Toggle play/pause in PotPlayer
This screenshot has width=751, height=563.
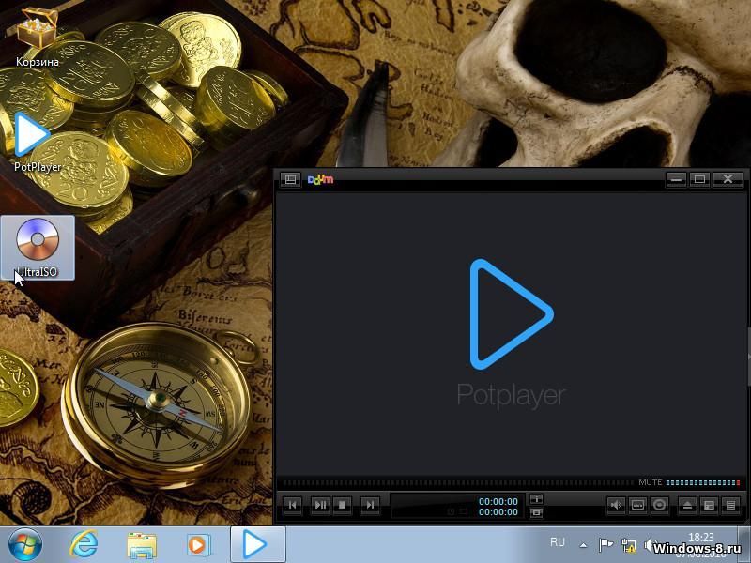[x=320, y=505]
